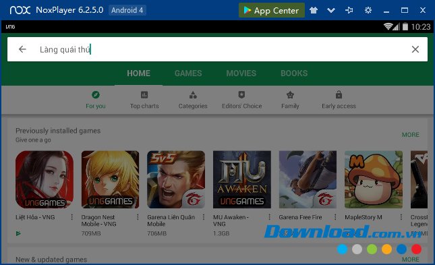Switch to the MOVIES tab
This screenshot has height=265, width=435.
click(241, 73)
